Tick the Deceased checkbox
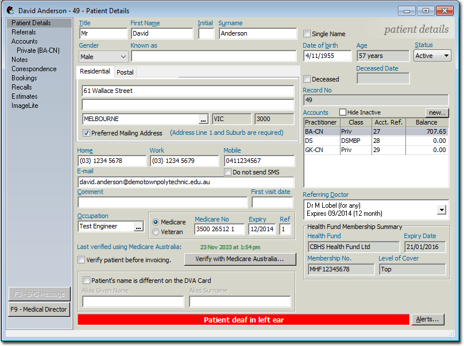Screen dimensions: 464x346 pos(307,79)
